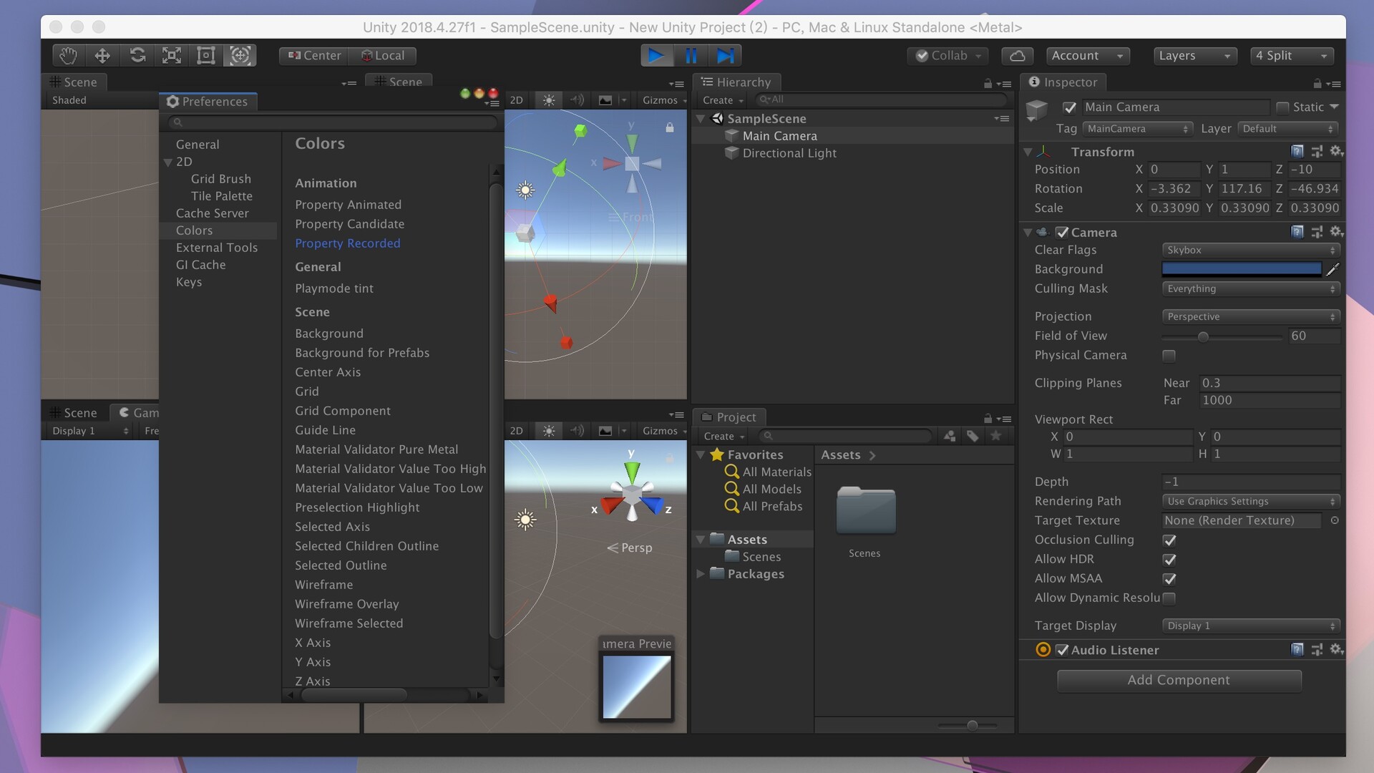The height and width of the screenshot is (773, 1374).
Task: Open Target Display dropdown
Action: tap(1251, 626)
